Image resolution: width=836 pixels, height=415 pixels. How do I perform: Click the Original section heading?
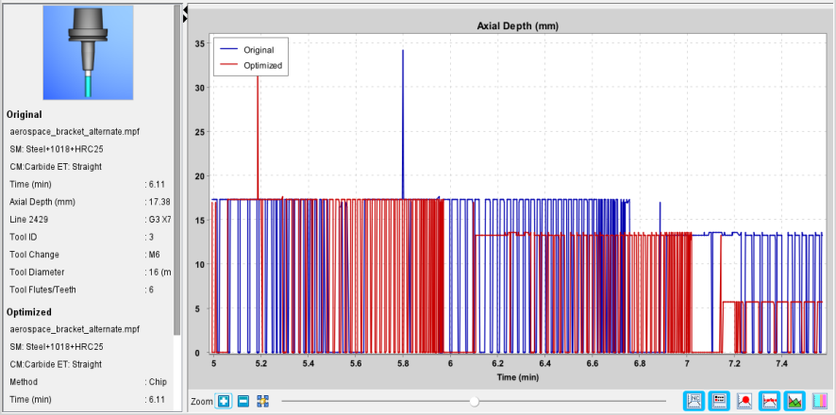(24, 114)
